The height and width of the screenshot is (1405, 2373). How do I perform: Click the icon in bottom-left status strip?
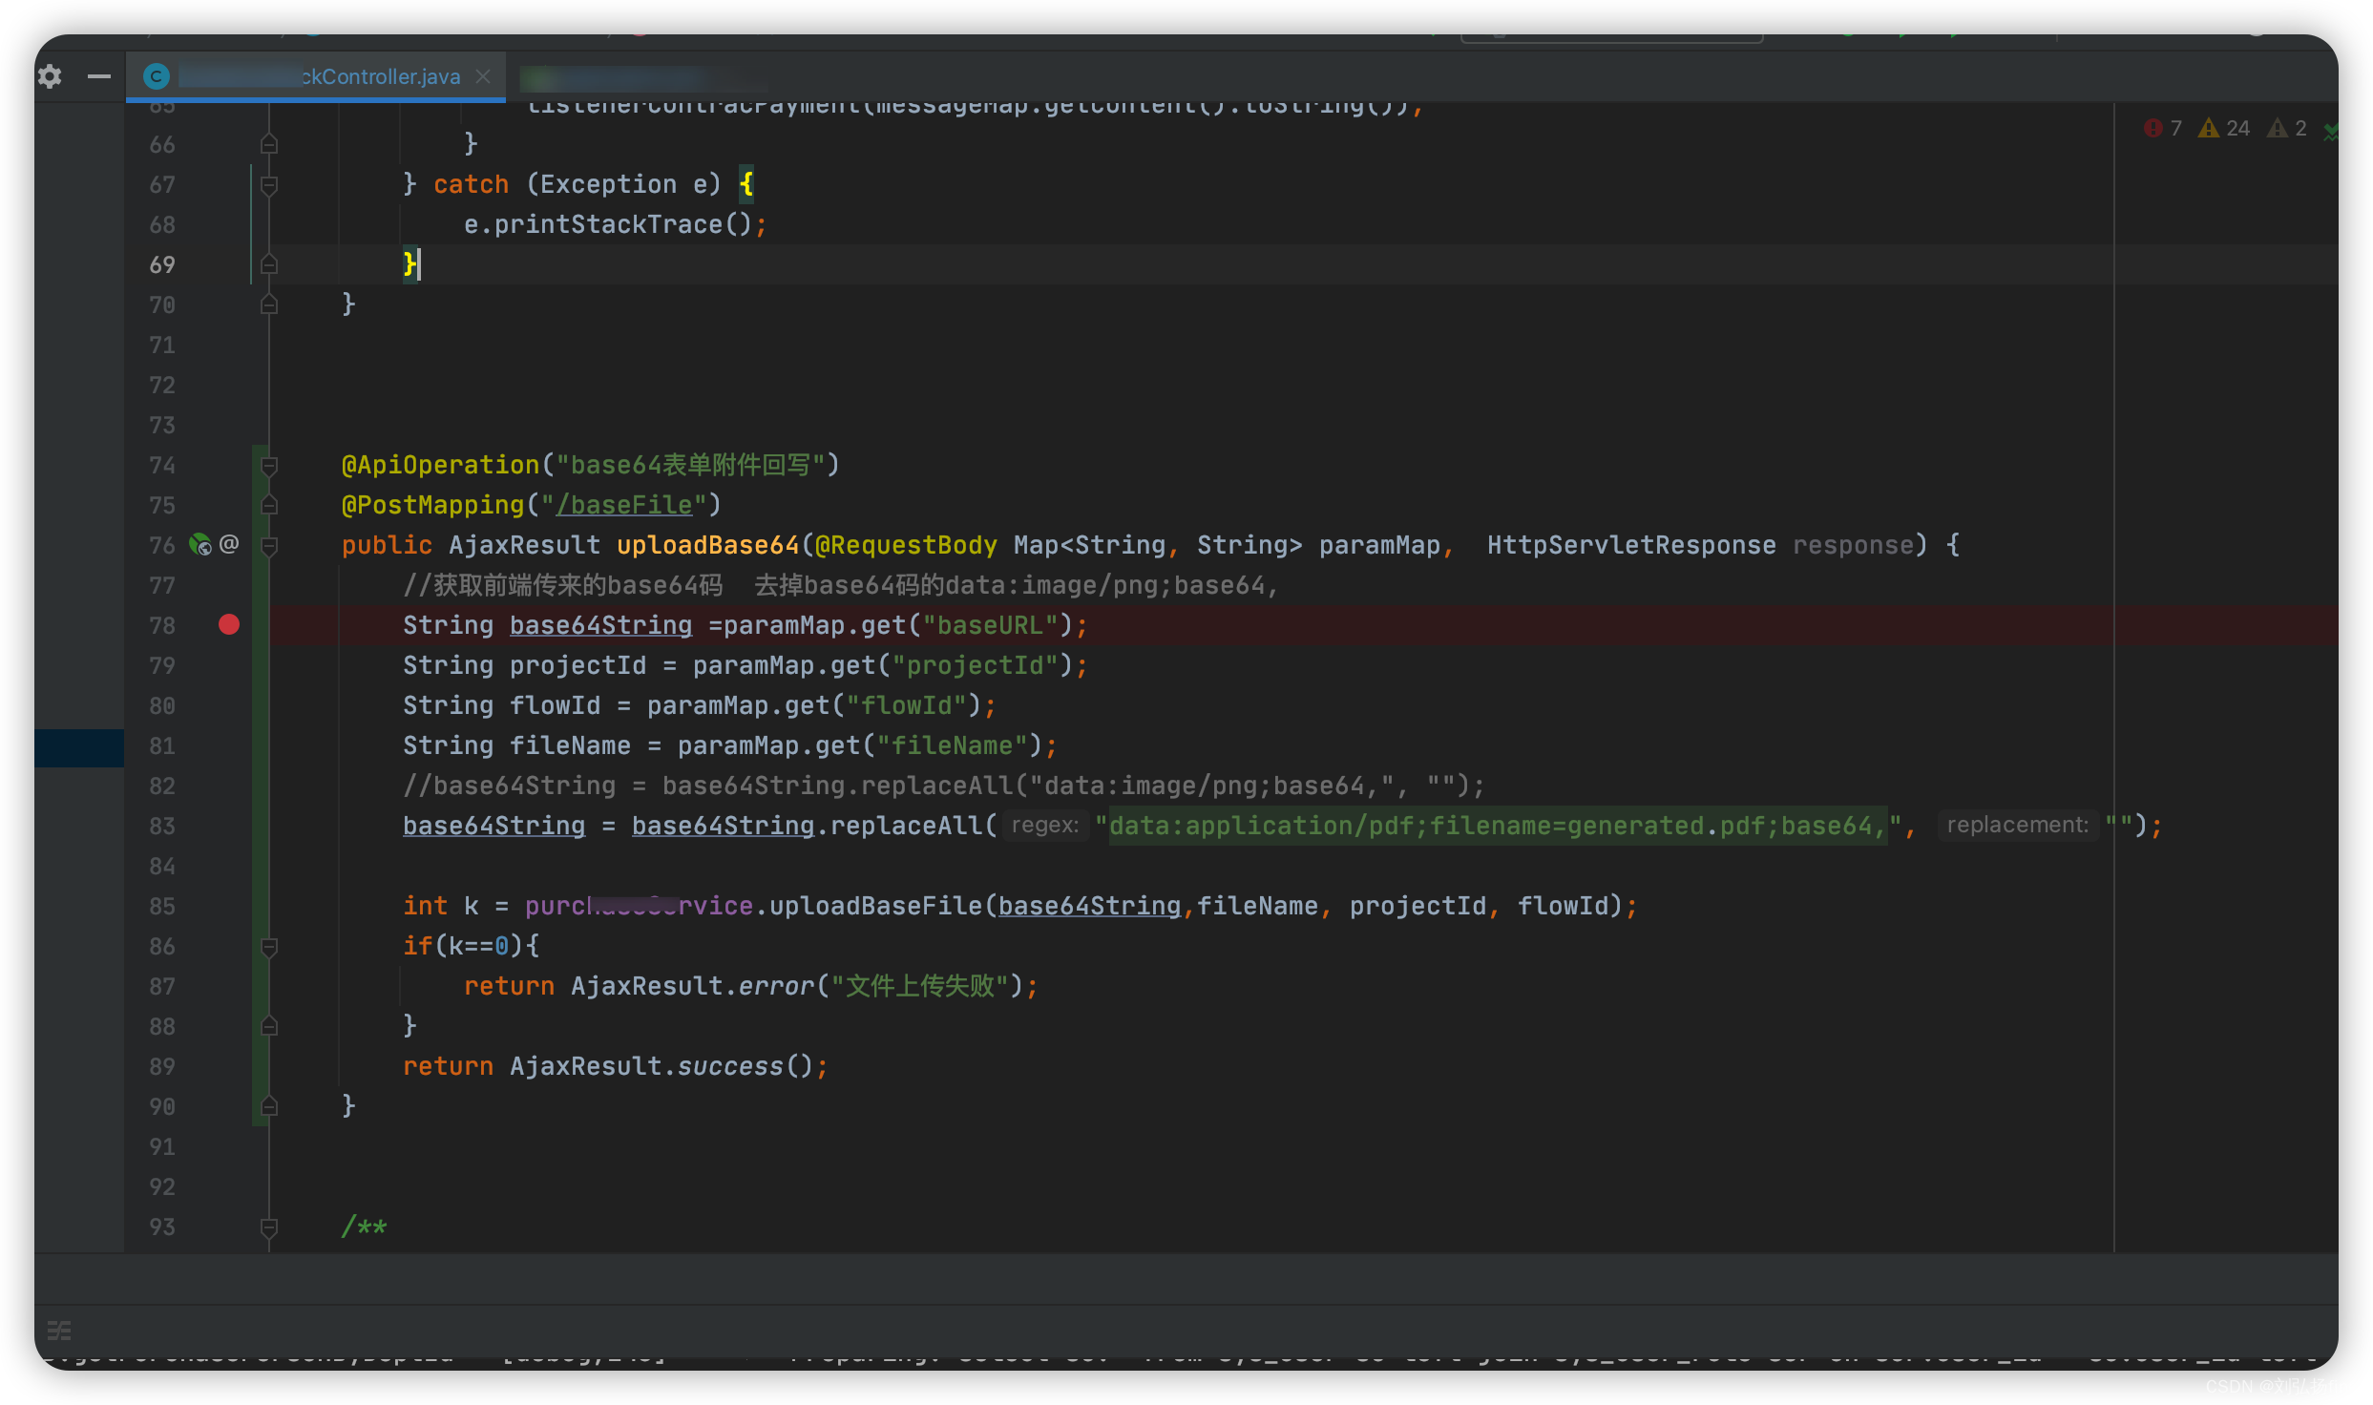click(59, 1330)
